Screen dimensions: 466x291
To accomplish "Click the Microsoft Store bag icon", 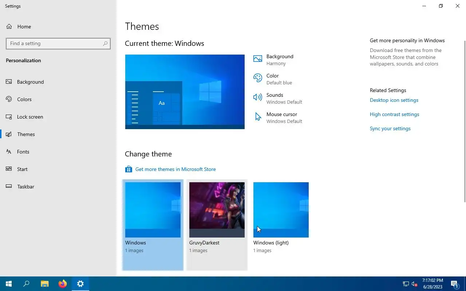I will pyautogui.click(x=129, y=169).
